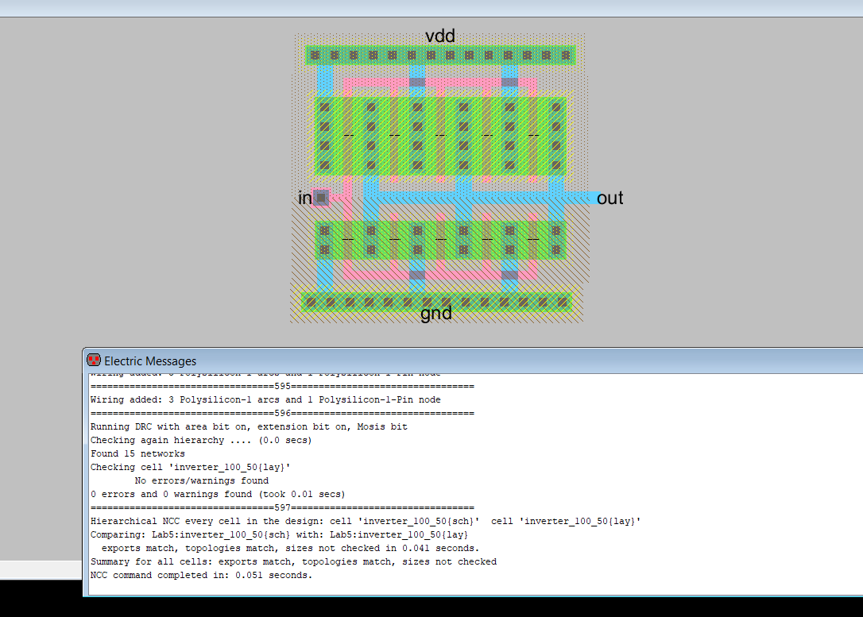863x617 pixels.
Task: Select the 'vdd' export label
Action: point(439,37)
